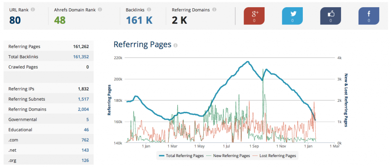Click the 1 Sep x-axis label
The image size is (391, 167).
(x=254, y=146)
